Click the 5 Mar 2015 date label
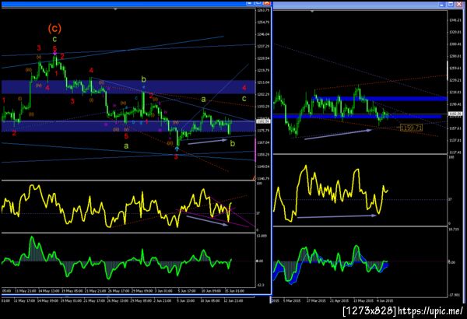The width and height of the screenshot is (467, 319). point(292,300)
